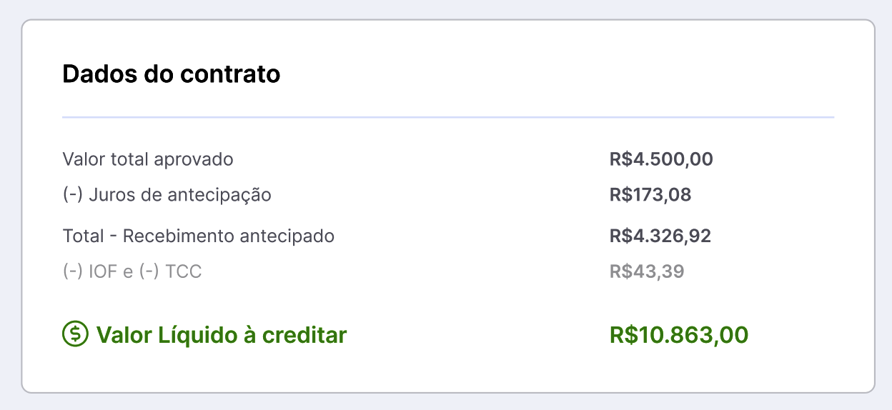Click the IOF abbreviation in the gray row
892x410 pixels.
(104, 271)
